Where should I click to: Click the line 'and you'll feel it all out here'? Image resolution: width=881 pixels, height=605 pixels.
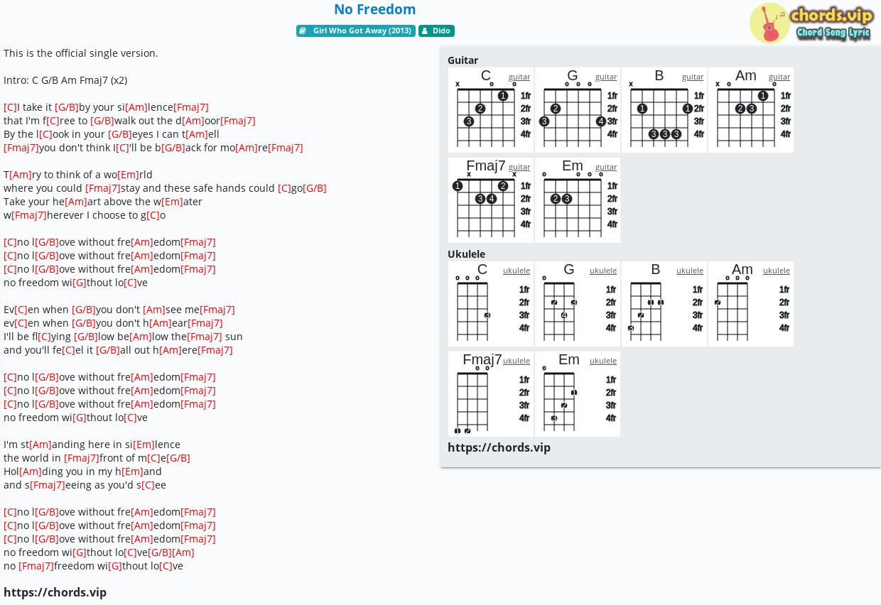[x=118, y=350]
